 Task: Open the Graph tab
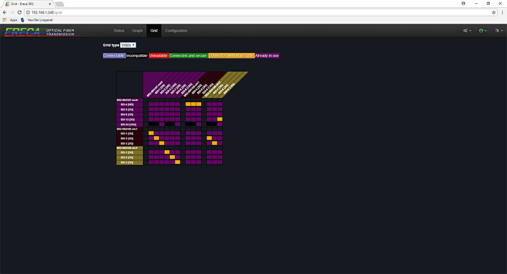(137, 31)
